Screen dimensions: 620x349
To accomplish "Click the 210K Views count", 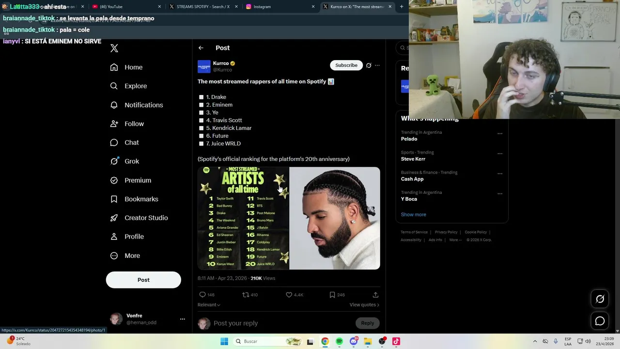I will (x=263, y=278).
